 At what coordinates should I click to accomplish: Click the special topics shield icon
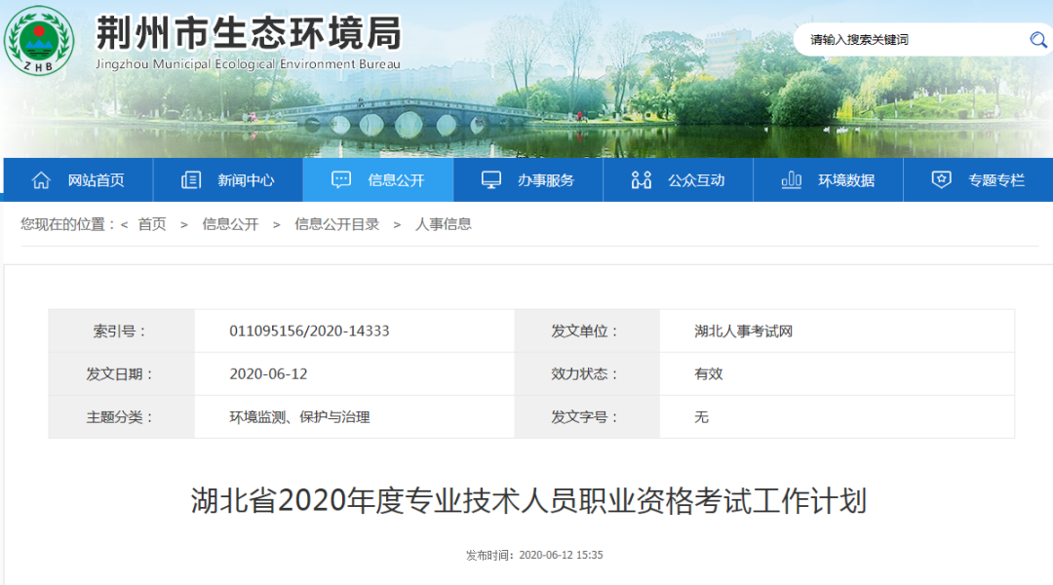click(941, 180)
